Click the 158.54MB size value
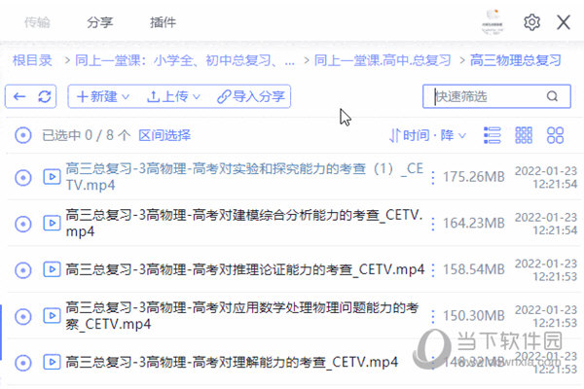Viewport: 584px width, 389px height. (473, 269)
